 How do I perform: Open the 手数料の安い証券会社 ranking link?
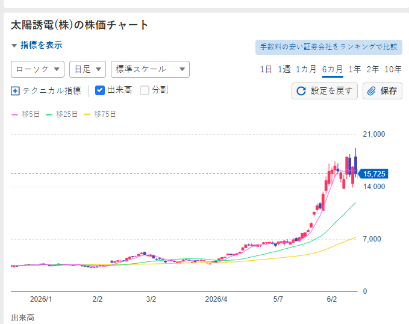329,47
